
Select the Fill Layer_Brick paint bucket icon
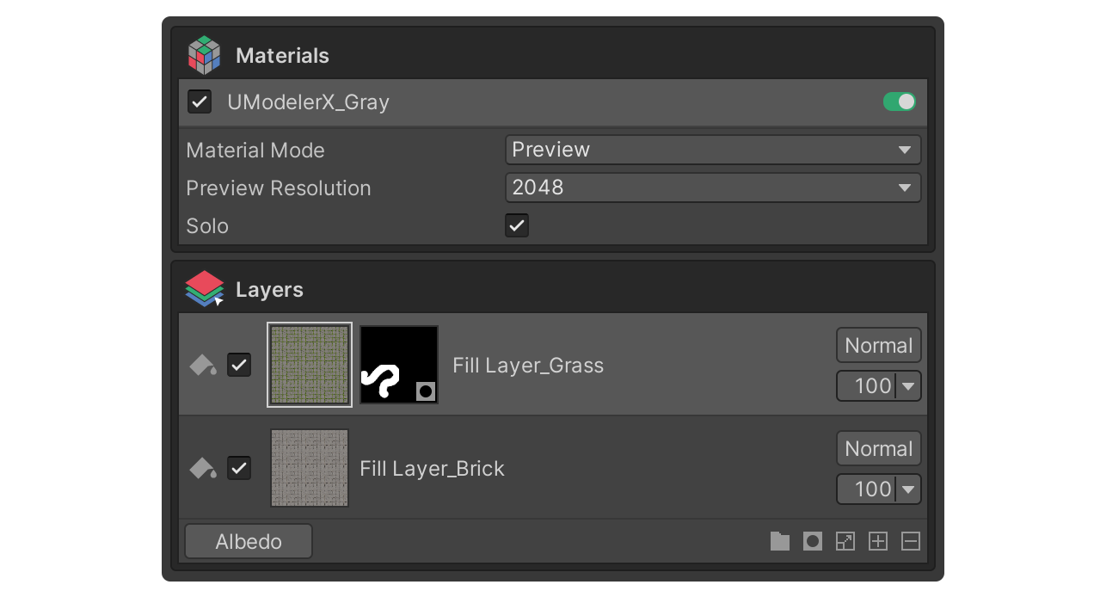click(202, 468)
